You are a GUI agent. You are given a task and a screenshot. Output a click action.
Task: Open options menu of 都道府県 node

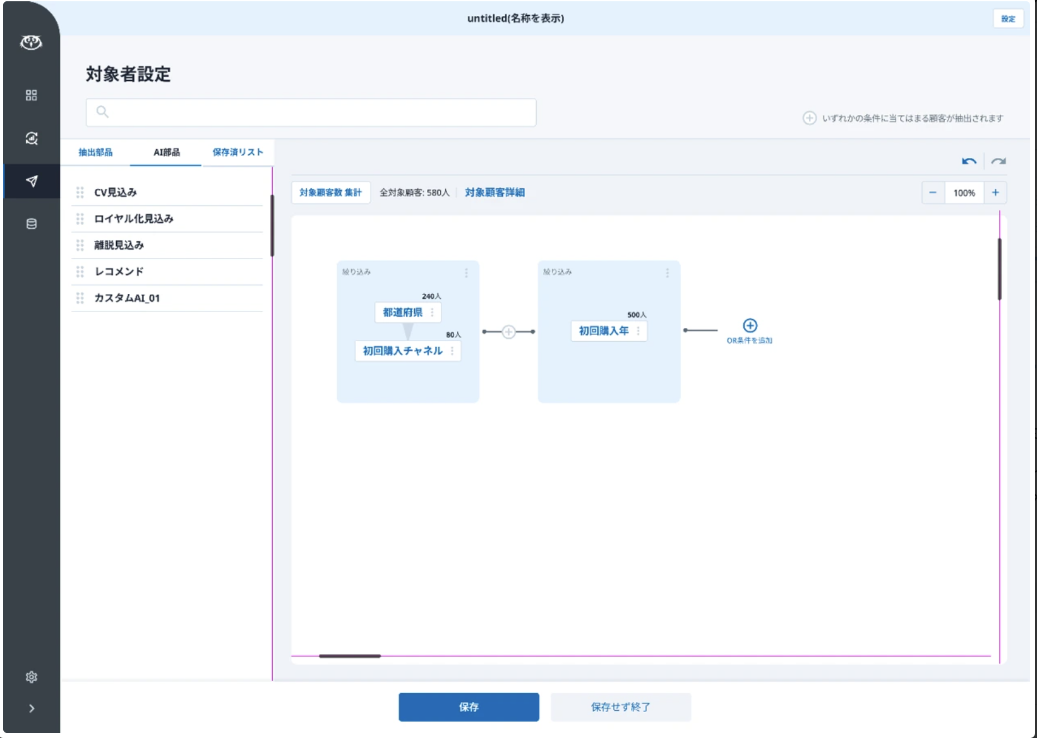432,313
